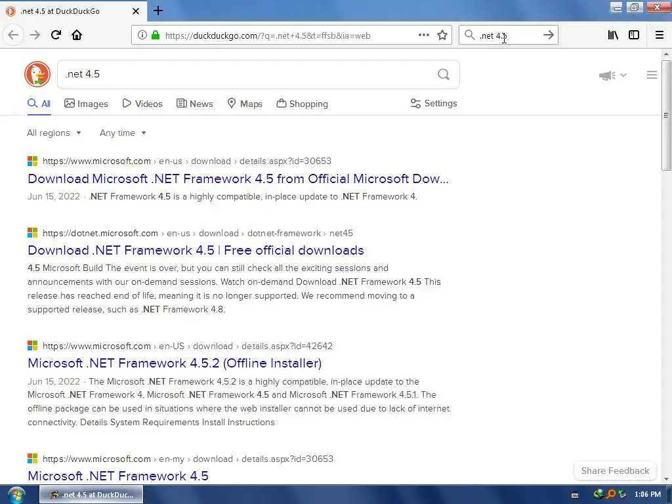The width and height of the screenshot is (672, 504).
Task: Select the All results tab
Action: click(39, 104)
